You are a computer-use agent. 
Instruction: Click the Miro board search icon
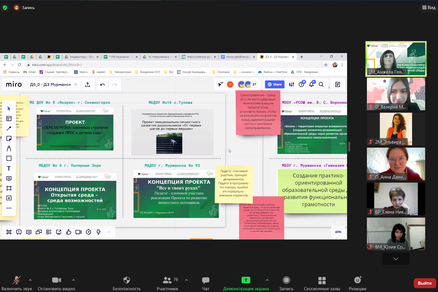tap(321, 85)
